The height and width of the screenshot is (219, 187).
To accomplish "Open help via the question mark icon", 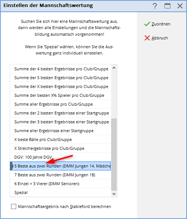I will click(155, 6).
